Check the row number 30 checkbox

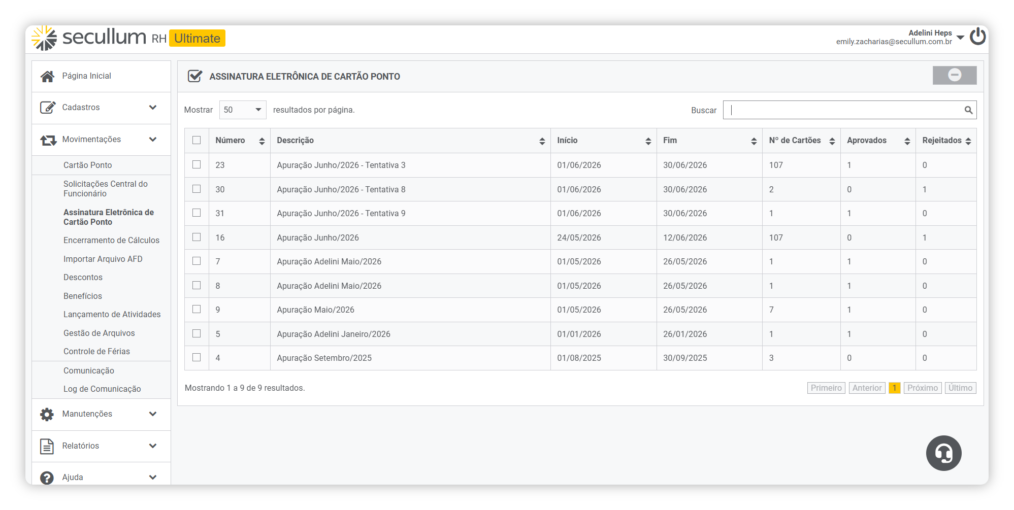(x=197, y=189)
